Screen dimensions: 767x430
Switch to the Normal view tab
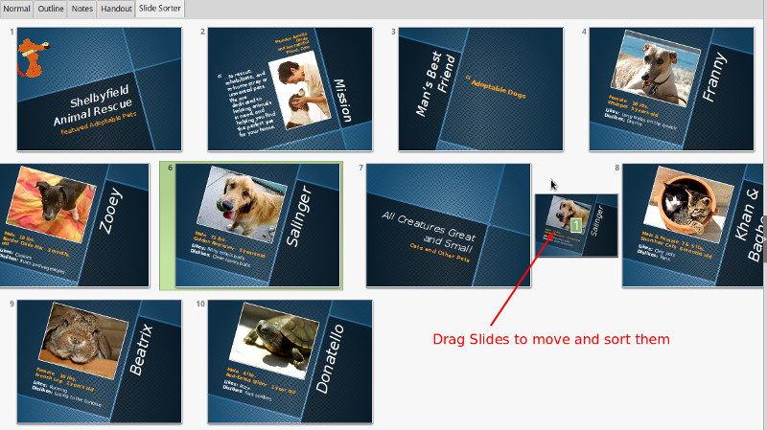[x=16, y=8]
